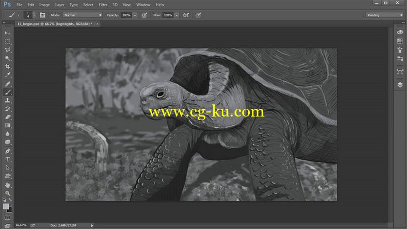Enable airbrush mode
Image resolution: width=407 pixels, height=229 pixels.
pos(186,15)
